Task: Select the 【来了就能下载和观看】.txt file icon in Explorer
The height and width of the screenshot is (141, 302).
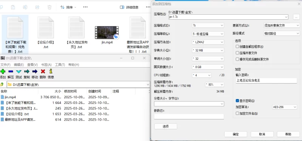Action: pos(15,27)
